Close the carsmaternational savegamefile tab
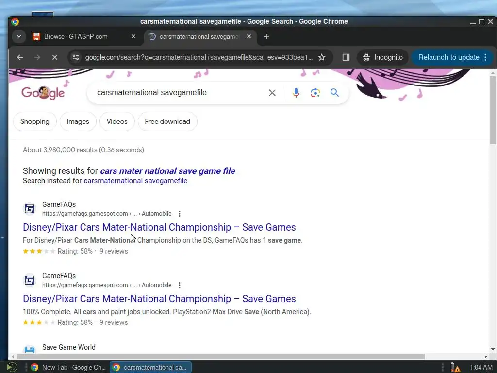 coord(249,36)
